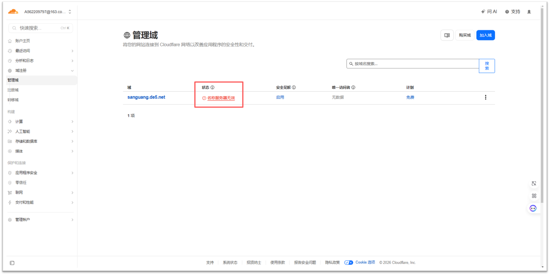
Task: Collapse the 域注册 sidebar section
Action: [72, 71]
